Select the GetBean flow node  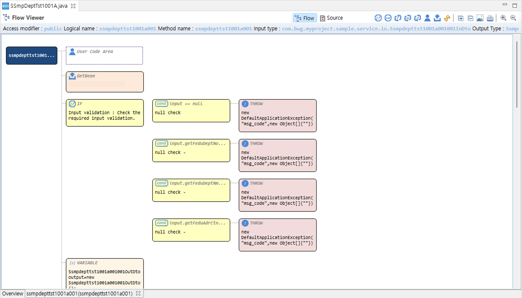[105, 82]
